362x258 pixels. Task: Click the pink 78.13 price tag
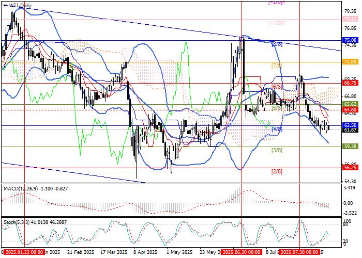point(350,18)
